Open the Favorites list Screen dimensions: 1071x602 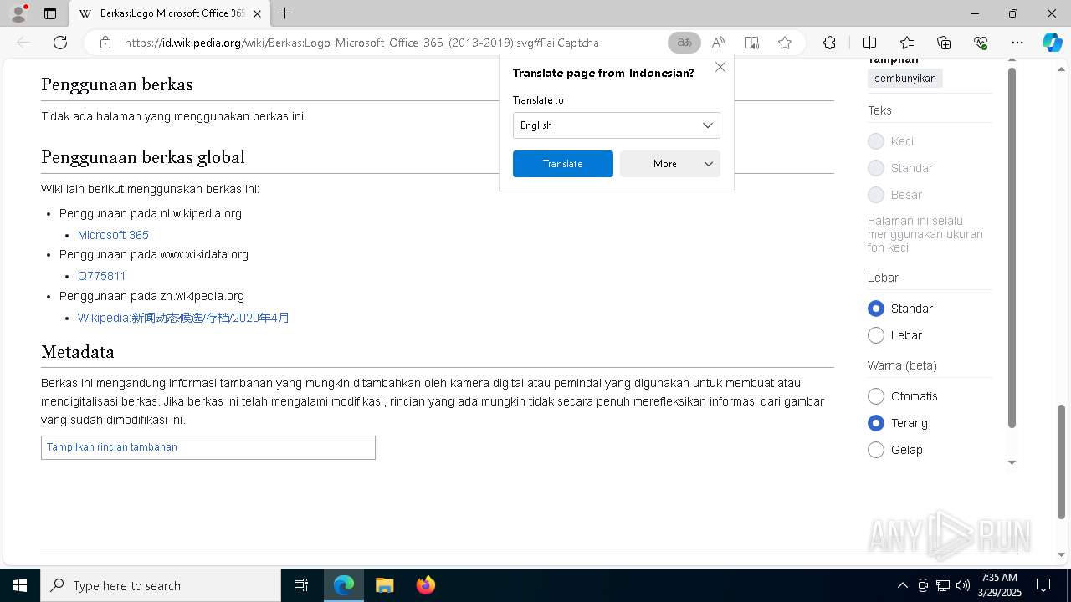(x=907, y=43)
